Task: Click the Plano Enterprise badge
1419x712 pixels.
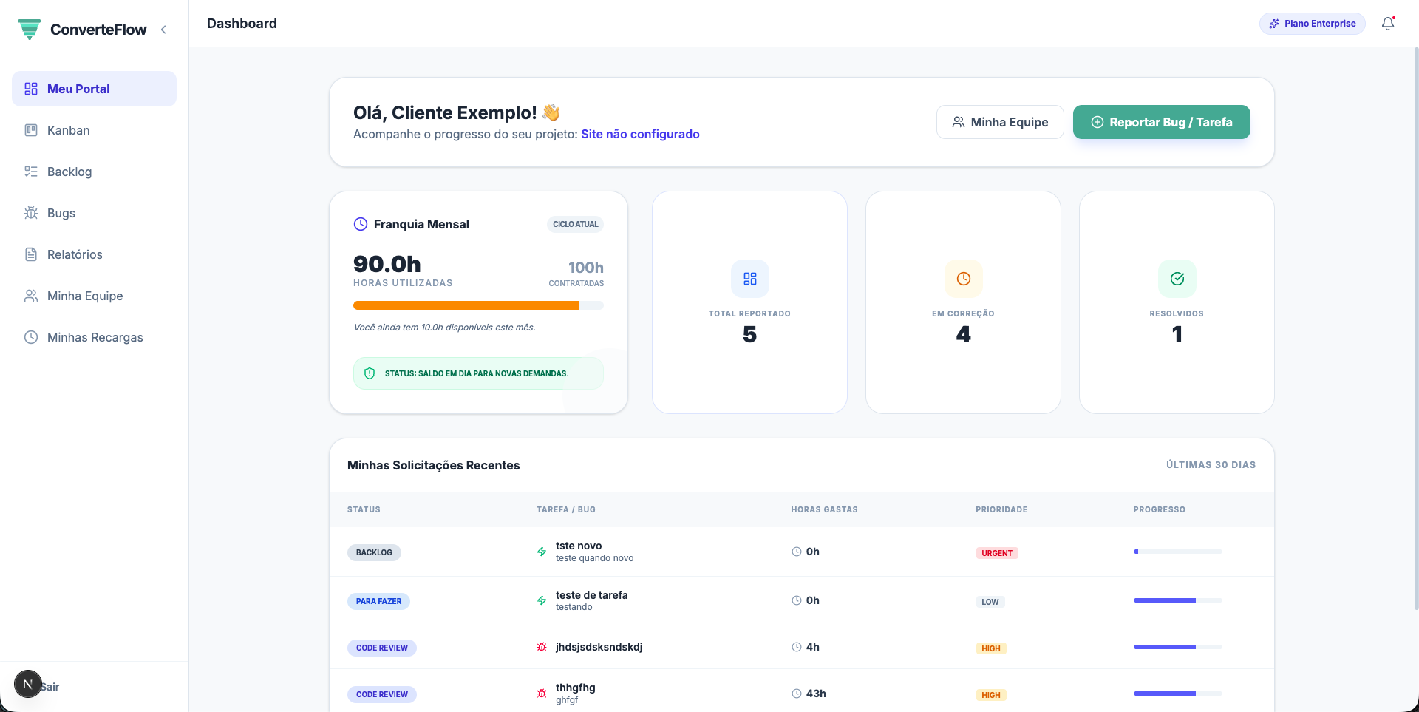Action: tap(1312, 24)
